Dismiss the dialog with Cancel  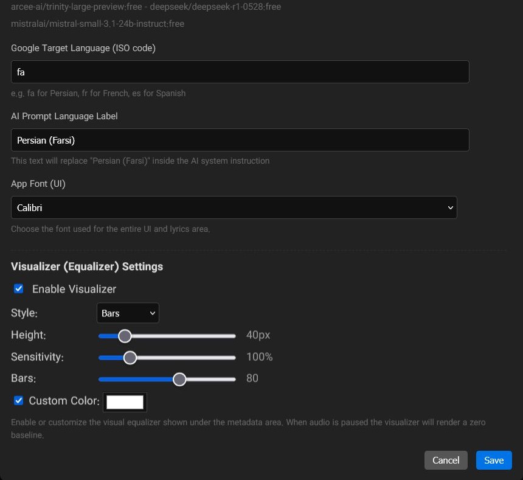pyautogui.click(x=446, y=460)
